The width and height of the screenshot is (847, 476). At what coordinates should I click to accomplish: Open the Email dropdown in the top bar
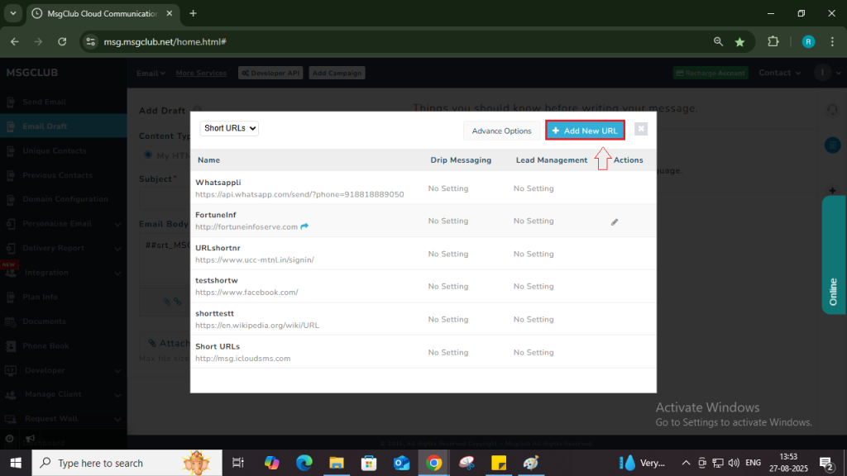pyautogui.click(x=151, y=73)
